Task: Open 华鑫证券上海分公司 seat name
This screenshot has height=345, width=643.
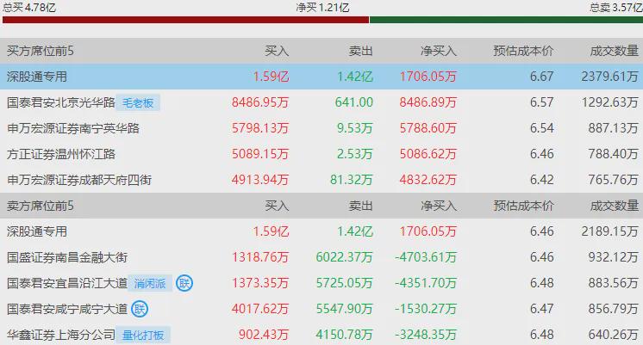Action: click(x=61, y=335)
